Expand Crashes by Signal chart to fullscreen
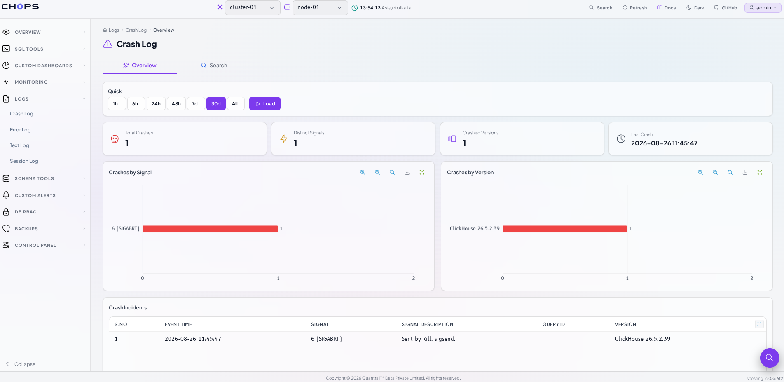This screenshot has width=784, height=382. [422, 172]
